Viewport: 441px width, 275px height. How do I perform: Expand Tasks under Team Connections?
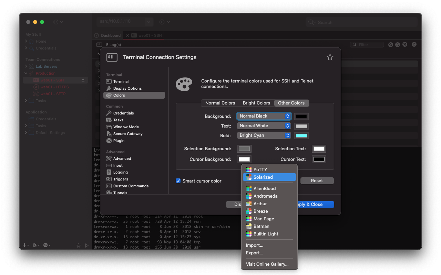click(26, 101)
